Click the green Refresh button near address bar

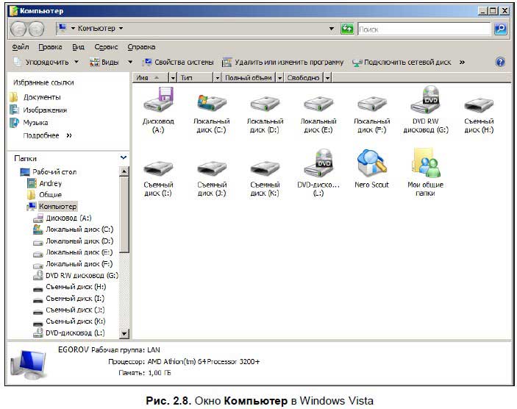coord(347,29)
